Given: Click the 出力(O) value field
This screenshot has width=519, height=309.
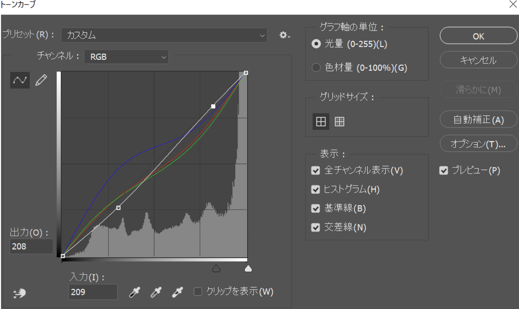Looking at the screenshot, I should tap(31, 246).
